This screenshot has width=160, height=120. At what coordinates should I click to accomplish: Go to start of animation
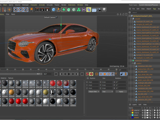point(56,74)
